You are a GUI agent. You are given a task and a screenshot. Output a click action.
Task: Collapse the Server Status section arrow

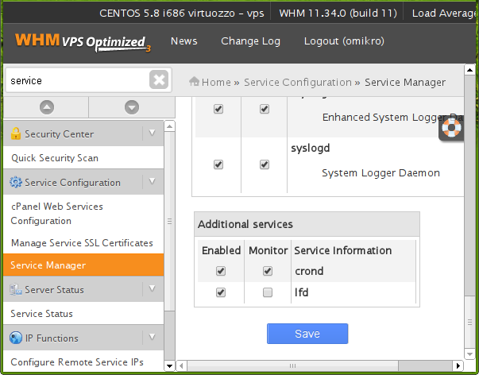pos(152,288)
